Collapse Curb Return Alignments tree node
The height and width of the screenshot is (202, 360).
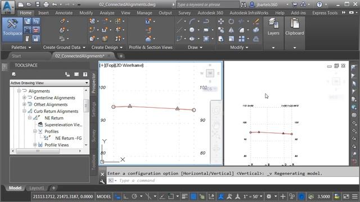(x=24, y=111)
